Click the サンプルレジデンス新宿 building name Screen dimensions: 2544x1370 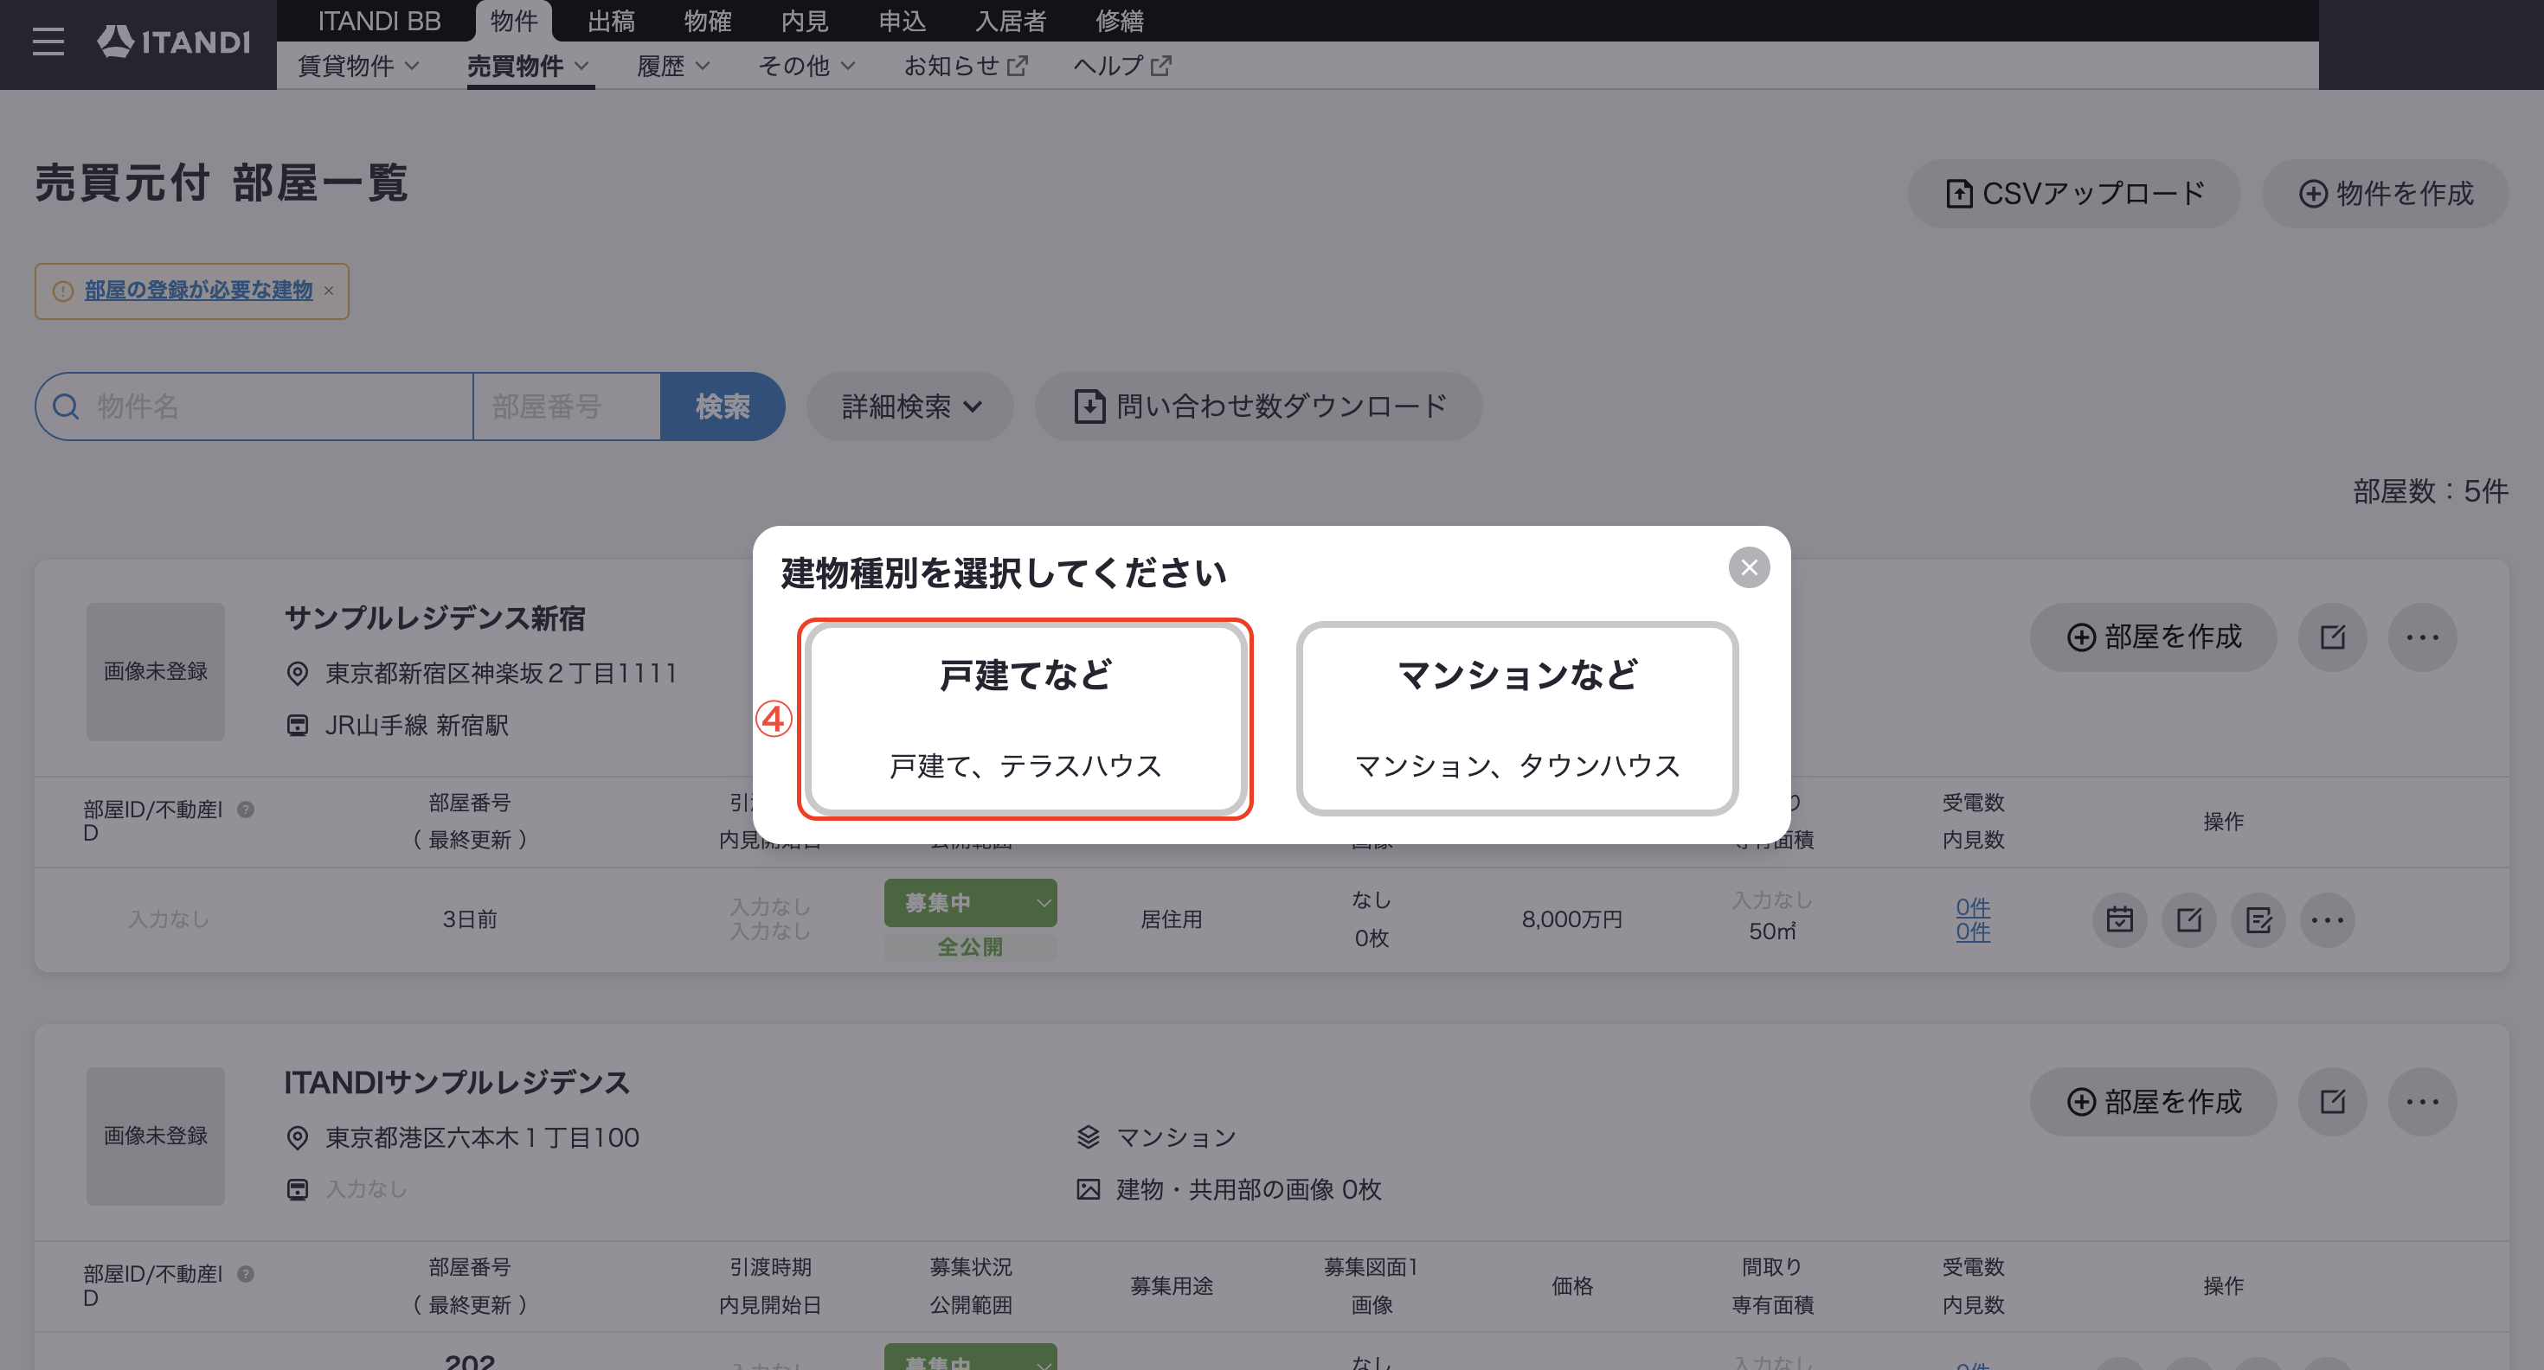(434, 619)
